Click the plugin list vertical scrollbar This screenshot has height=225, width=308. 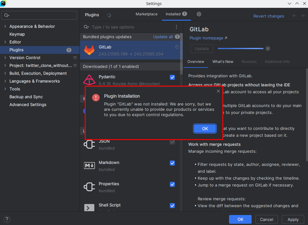pos(181,54)
